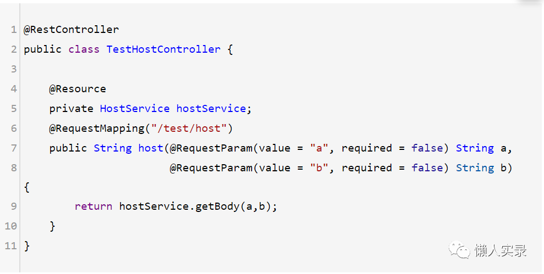Image resolution: width=544 pixels, height=274 pixels.
Task: Select the HostService type name
Action: (134, 109)
